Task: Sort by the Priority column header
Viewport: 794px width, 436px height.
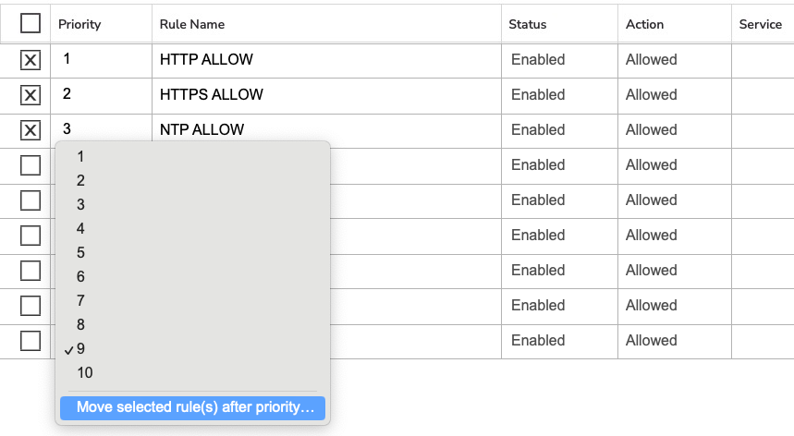Action: pyautogui.click(x=79, y=24)
